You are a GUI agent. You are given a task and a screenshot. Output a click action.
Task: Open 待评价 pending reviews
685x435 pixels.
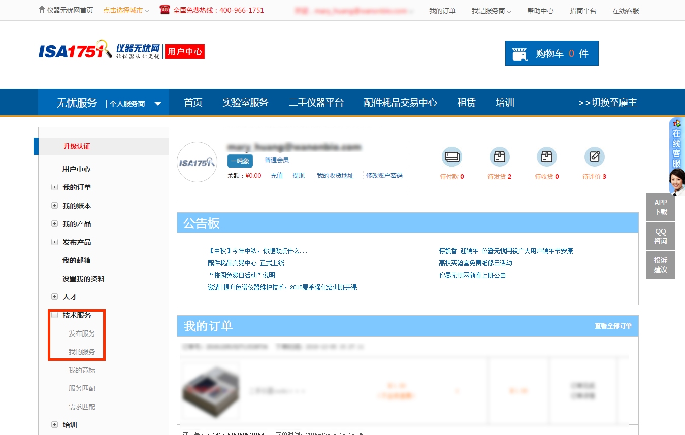(594, 157)
